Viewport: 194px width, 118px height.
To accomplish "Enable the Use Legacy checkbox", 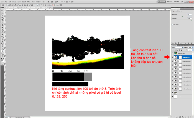I will tap(173, 24).
